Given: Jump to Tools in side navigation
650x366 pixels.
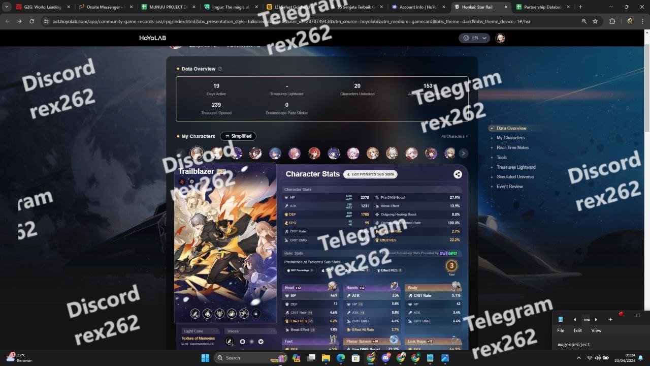Looking at the screenshot, I should click(502, 157).
